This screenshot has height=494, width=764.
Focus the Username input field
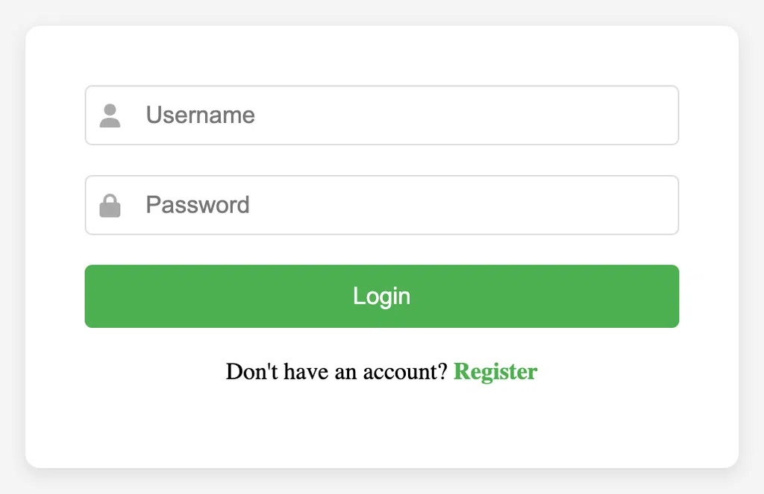tap(382, 115)
